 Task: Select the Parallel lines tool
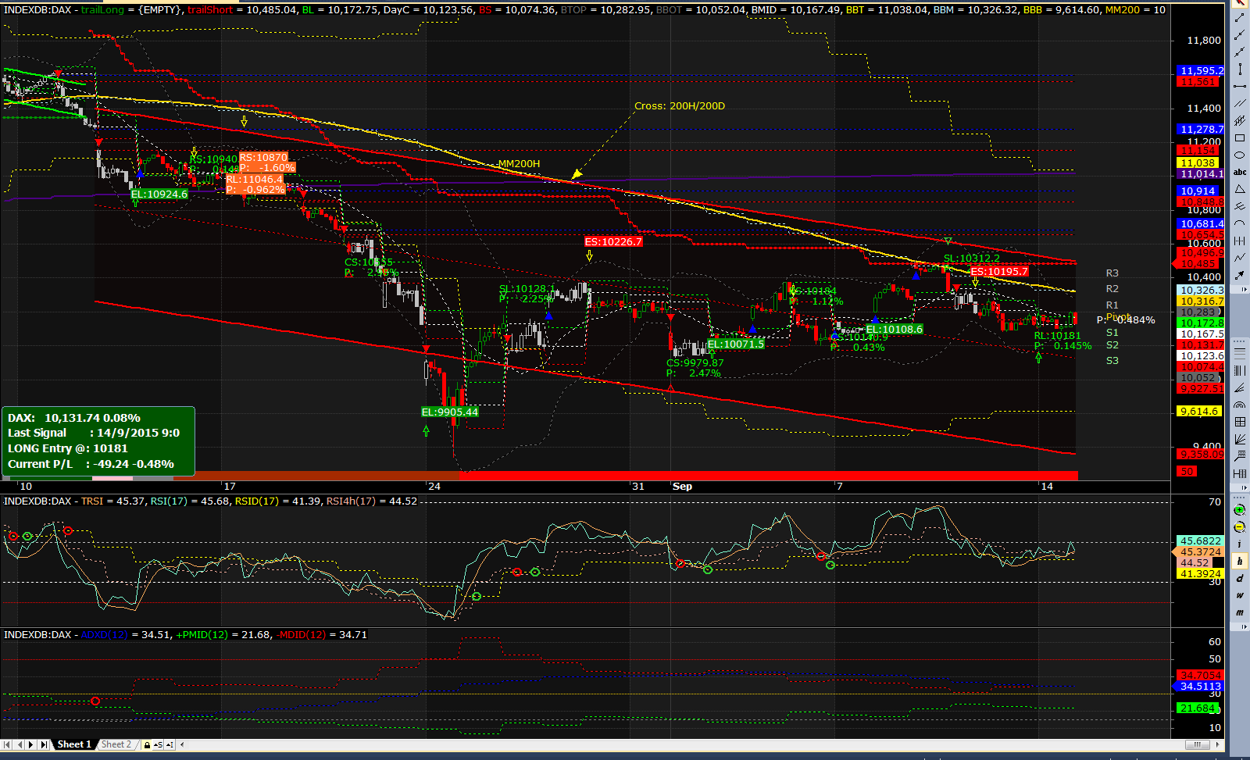pyautogui.click(x=1240, y=103)
